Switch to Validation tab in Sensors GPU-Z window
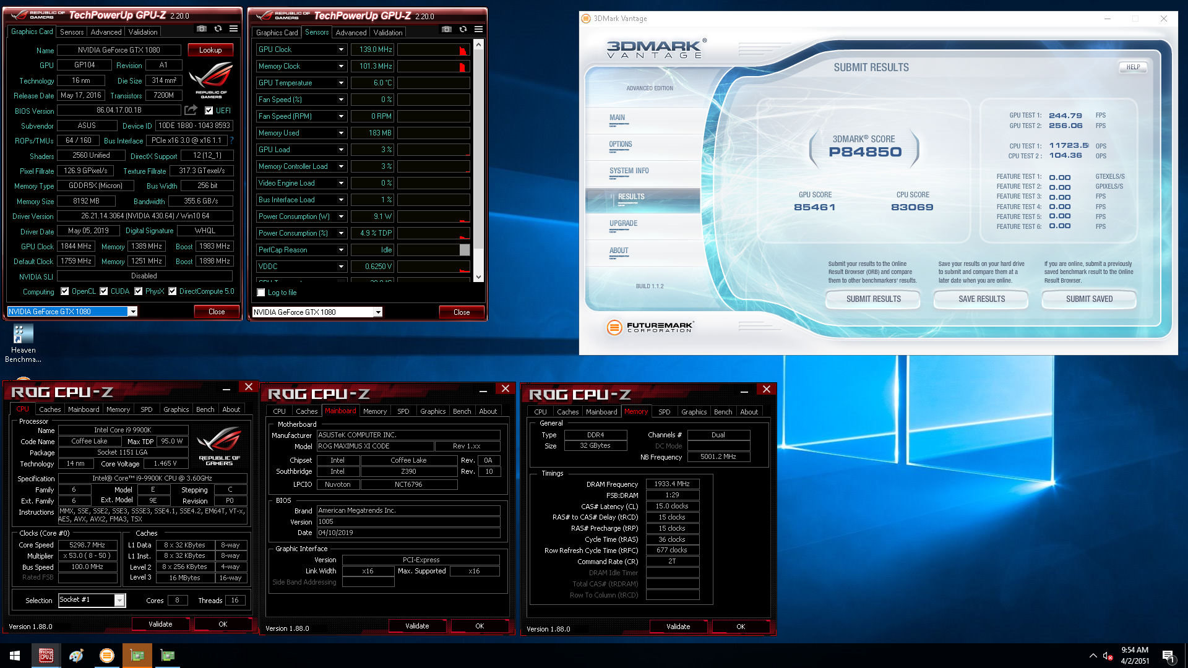The width and height of the screenshot is (1188, 668). click(388, 33)
